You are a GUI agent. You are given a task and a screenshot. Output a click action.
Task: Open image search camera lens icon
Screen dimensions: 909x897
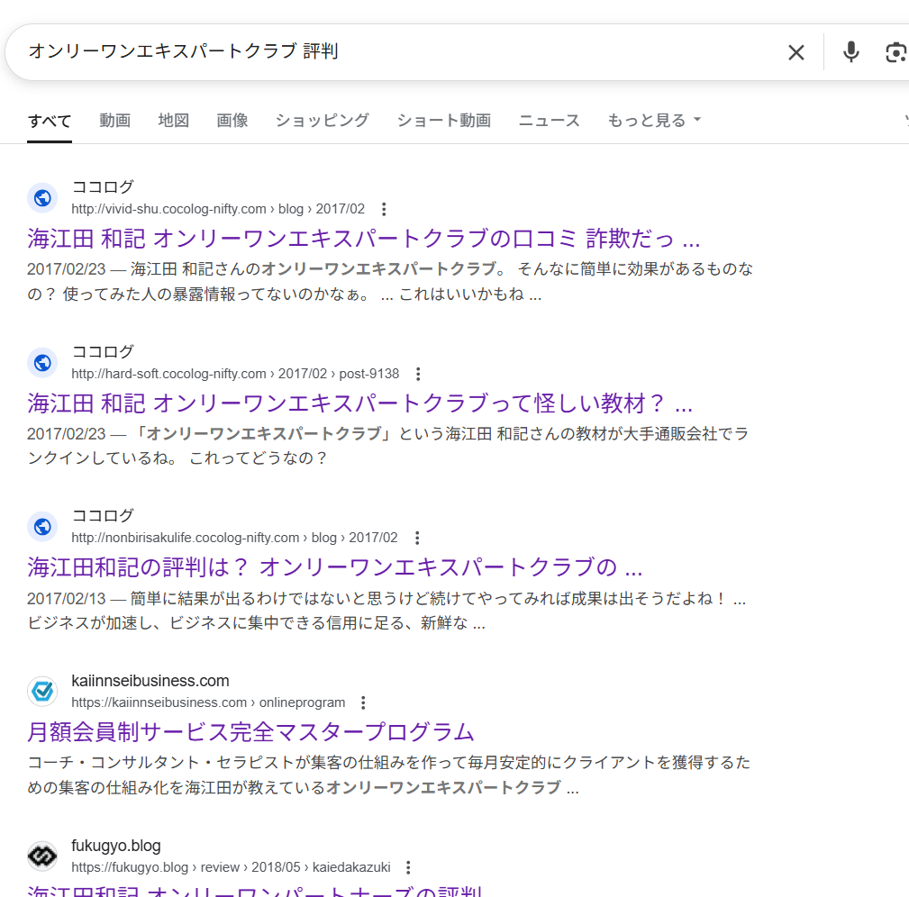tap(895, 53)
